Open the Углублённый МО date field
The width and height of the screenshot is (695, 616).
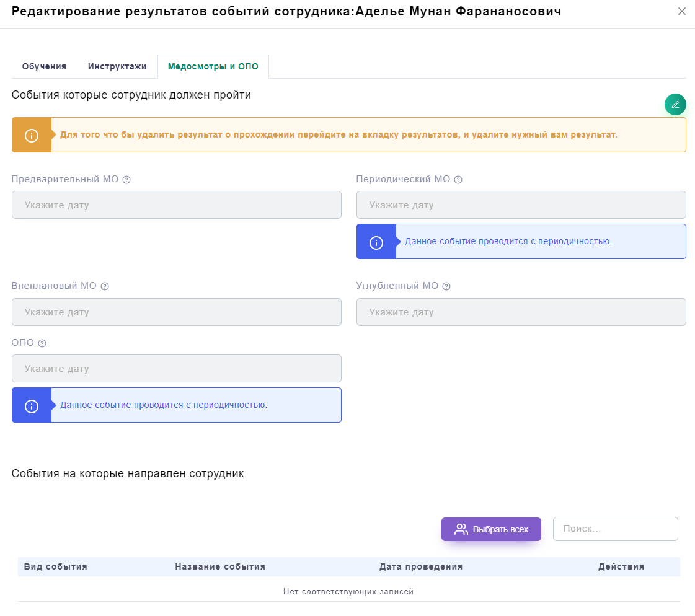pyautogui.click(x=521, y=312)
